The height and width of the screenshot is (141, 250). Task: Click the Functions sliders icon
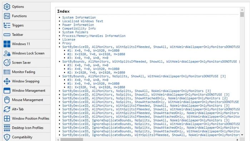pos(7,16)
